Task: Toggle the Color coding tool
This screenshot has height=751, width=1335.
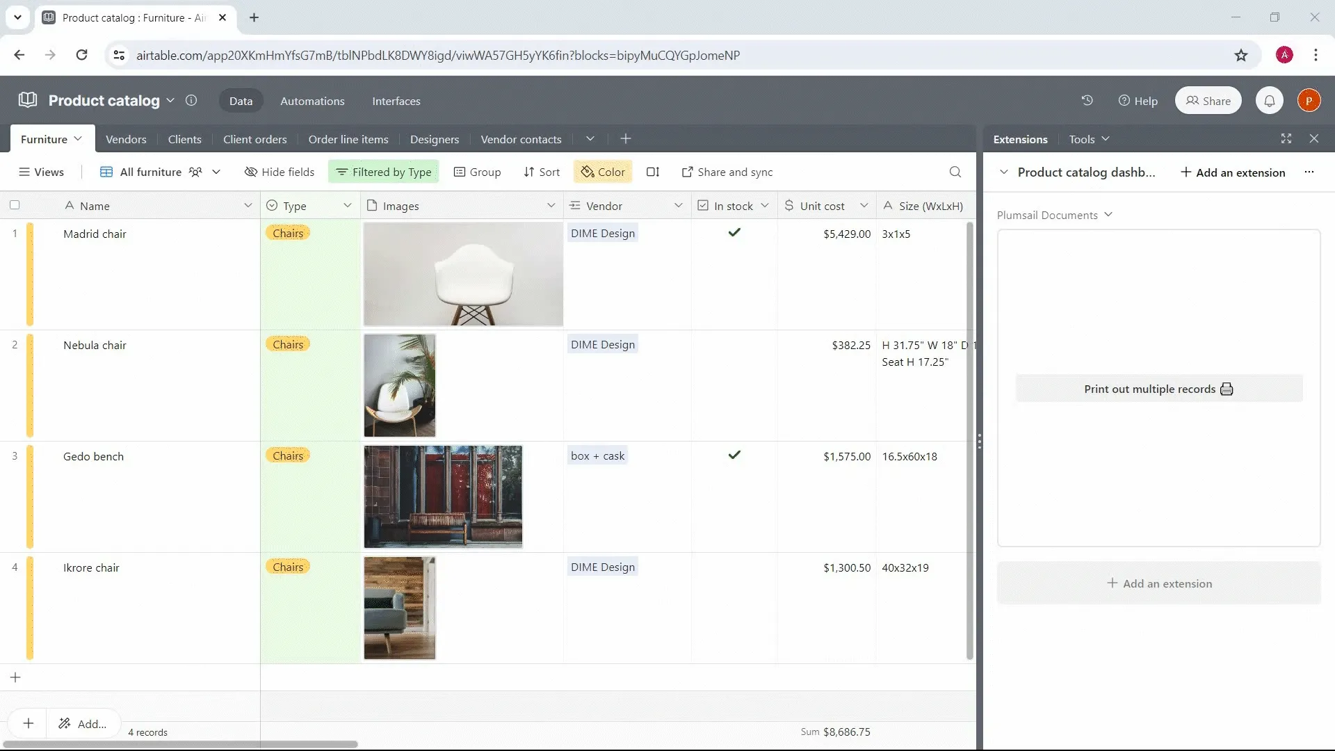Action: (x=602, y=172)
